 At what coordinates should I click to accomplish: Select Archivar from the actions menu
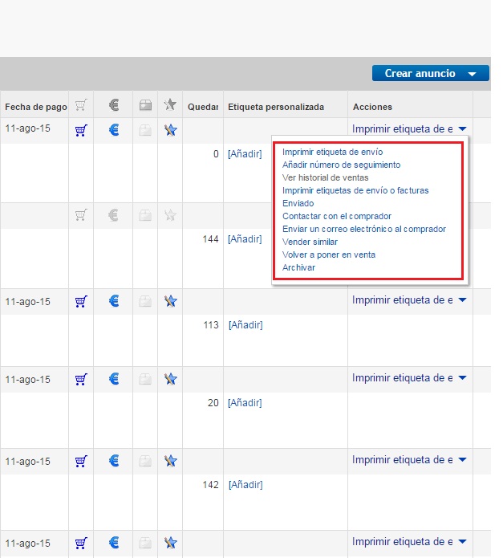[298, 267]
